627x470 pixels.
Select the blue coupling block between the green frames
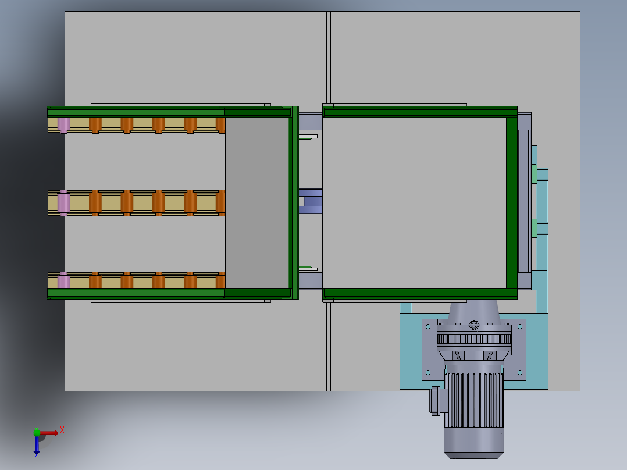(x=311, y=201)
